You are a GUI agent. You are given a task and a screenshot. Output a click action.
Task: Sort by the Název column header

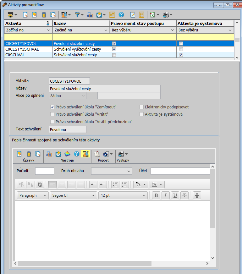[x=81, y=23]
